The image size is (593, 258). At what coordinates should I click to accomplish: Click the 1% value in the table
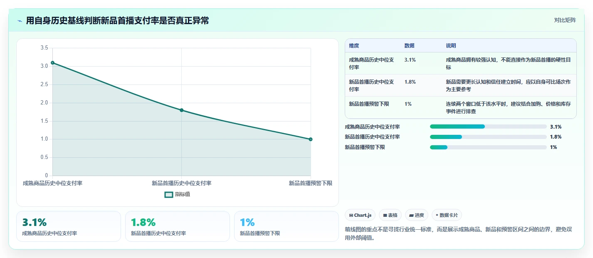408,104
